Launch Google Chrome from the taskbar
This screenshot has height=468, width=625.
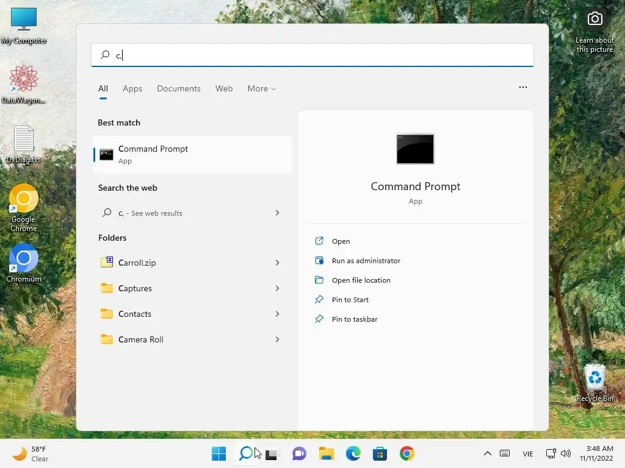tap(407, 453)
